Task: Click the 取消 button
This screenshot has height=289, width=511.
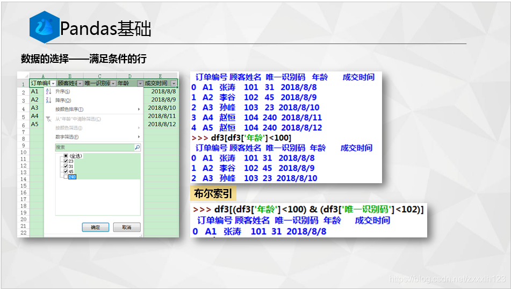Action: pos(127,227)
